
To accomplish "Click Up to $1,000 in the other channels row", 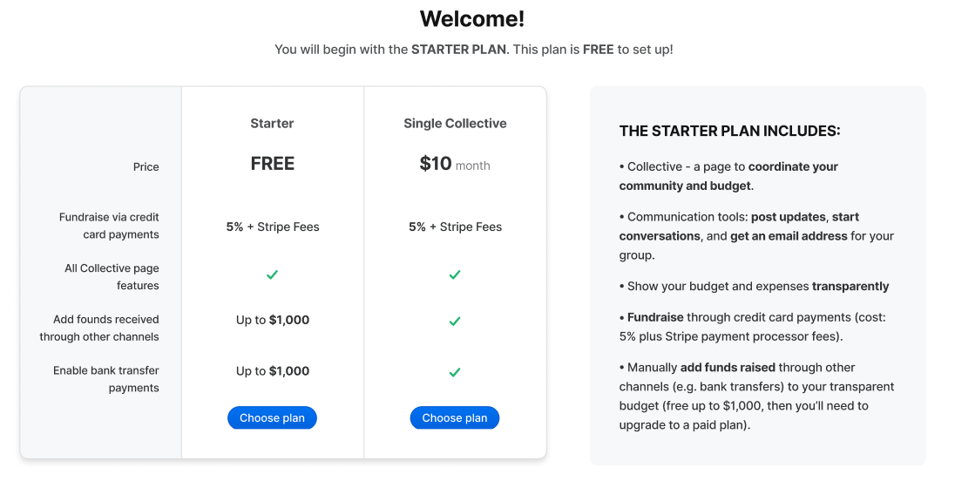I will (272, 320).
